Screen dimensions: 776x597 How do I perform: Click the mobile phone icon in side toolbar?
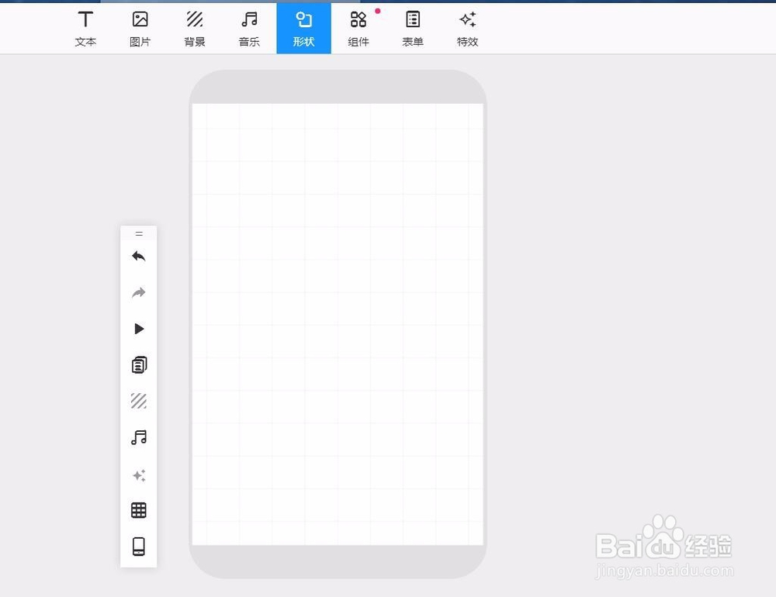139,547
